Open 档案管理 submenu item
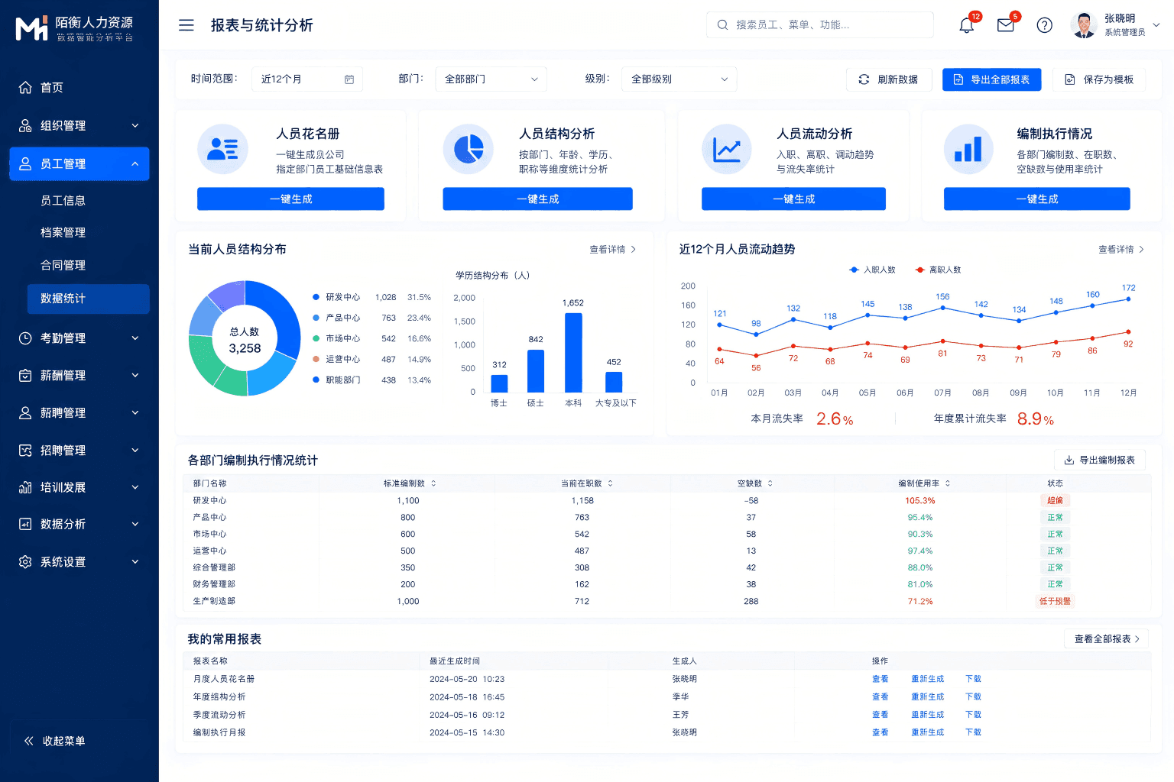 coord(63,232)
